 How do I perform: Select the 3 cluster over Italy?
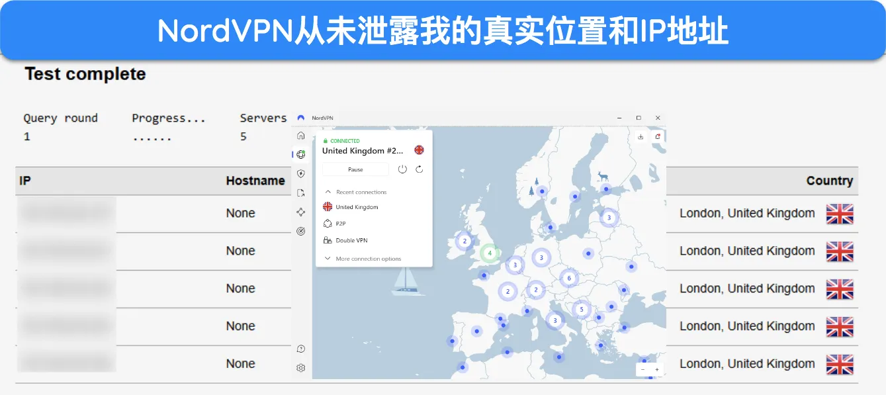[554, 321]
